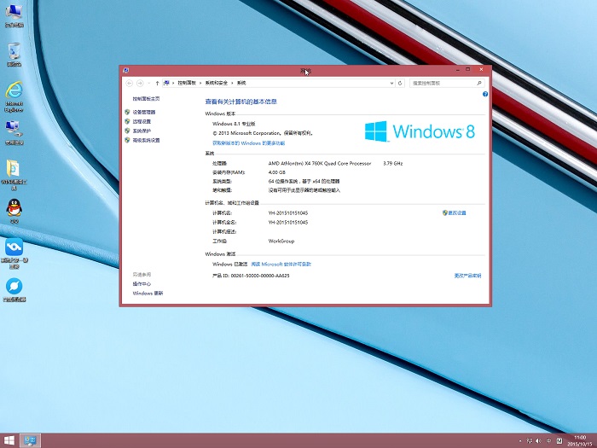Expand the address bar history dropdown
597x448 pixels.
(391, 83)
